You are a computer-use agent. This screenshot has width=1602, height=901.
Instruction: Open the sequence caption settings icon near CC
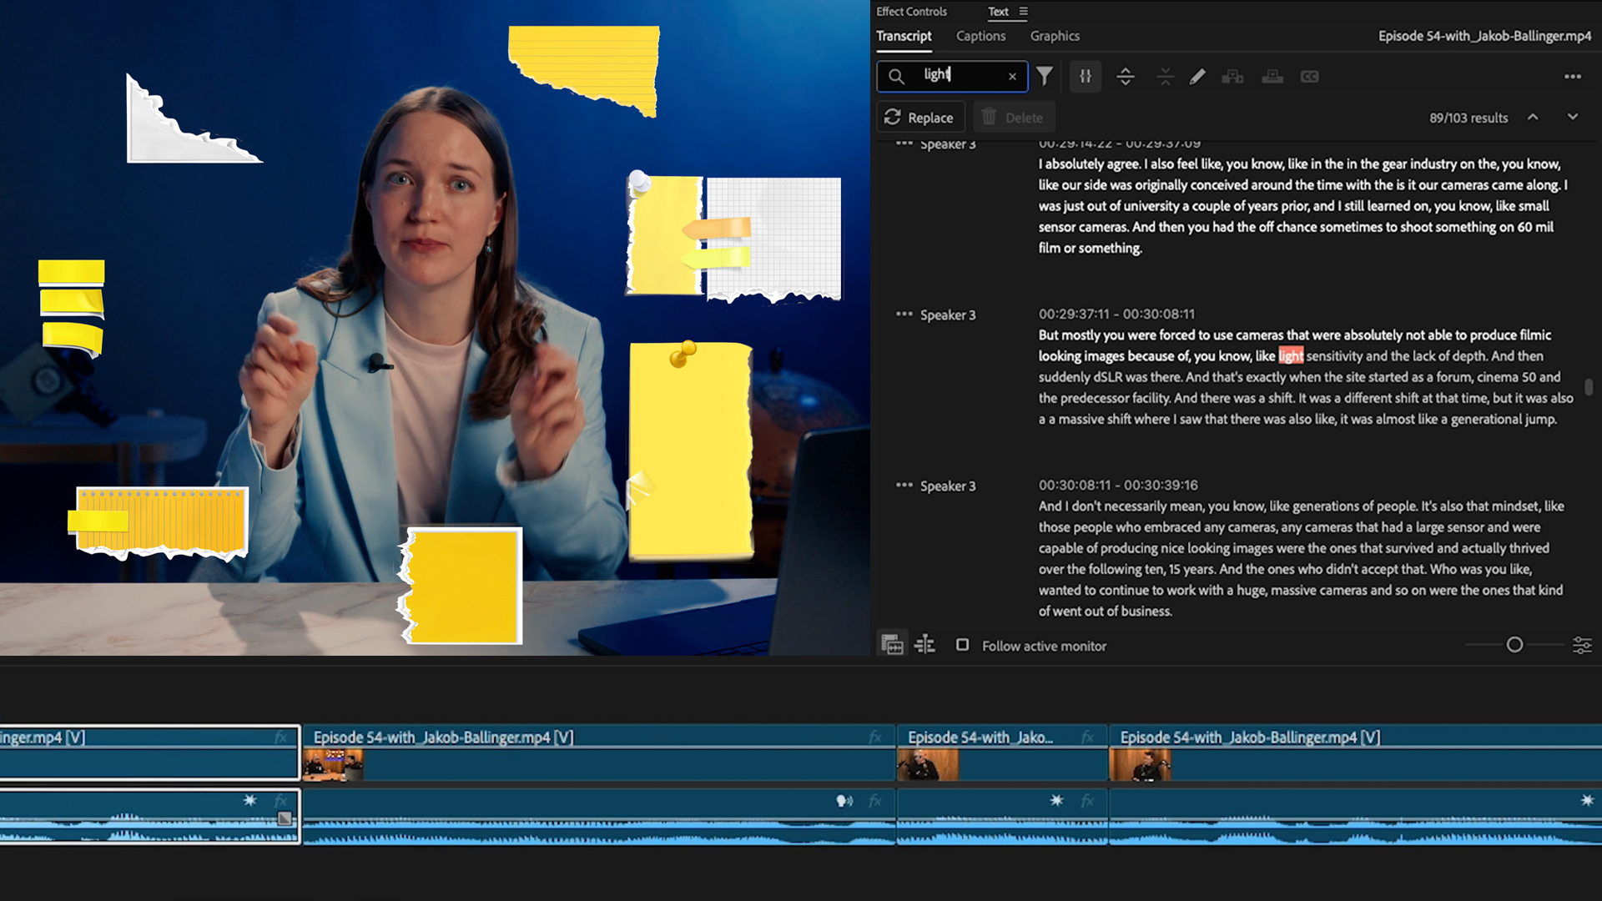click(x=1272, y=77)
